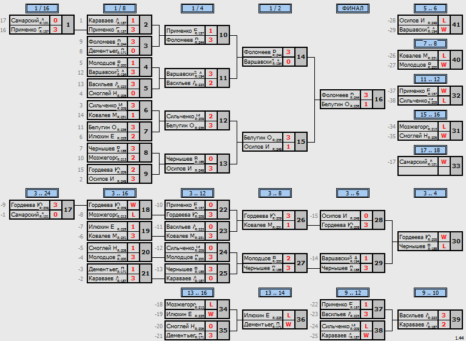The width and height of the screenshot is (466, 341).
Task: Click Сильченко in match 12
Action: pos(185,116)
